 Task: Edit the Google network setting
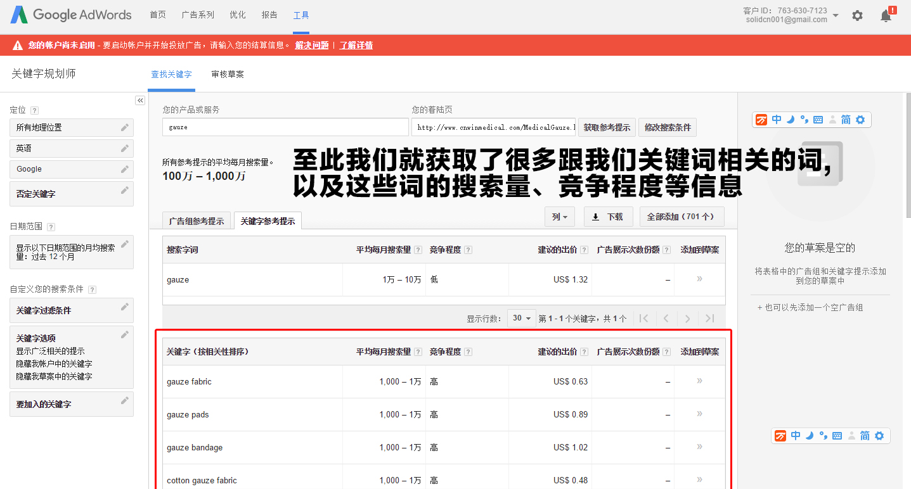point(125,169)
